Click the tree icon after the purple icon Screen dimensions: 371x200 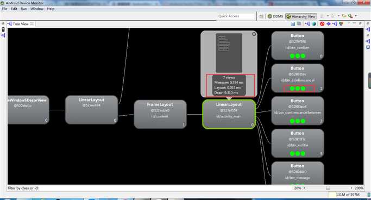pos(335,24)
